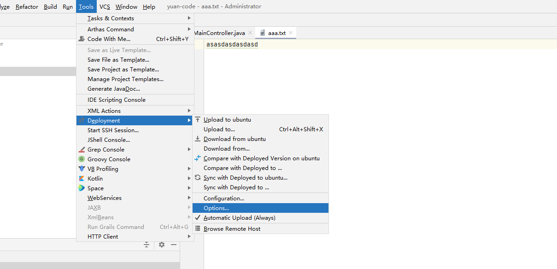Click the text asasdasdasdasd in editor
Screen dimensions: 557x269
pyautogui.click(x=232, y=45)
